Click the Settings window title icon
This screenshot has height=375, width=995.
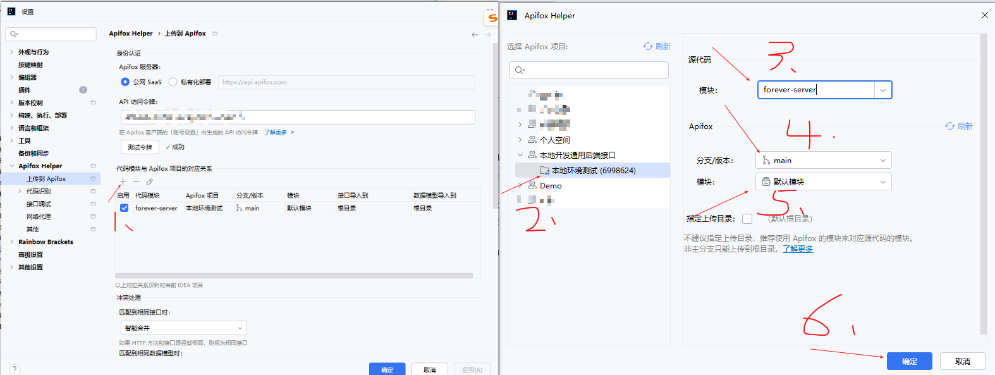(x=11, y=11)
